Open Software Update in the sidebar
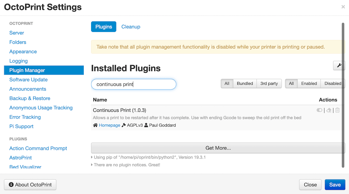Screen dimensions: 349x194 point(28,80)
